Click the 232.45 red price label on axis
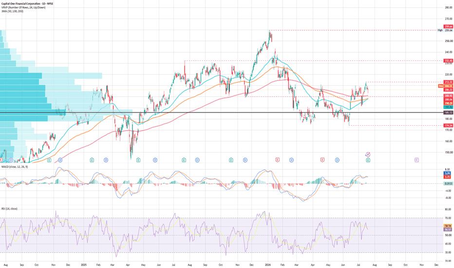Viewport: 454px width, 268px height. 448,61
